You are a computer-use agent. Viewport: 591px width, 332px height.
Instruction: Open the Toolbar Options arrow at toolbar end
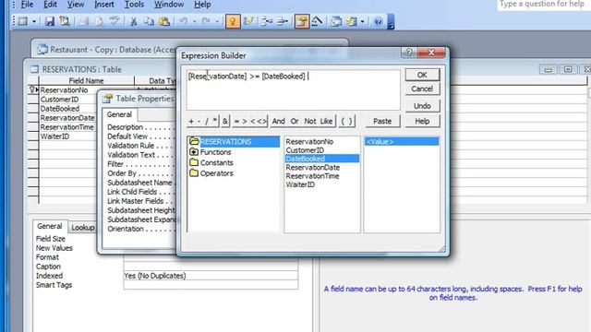pyautogui.click(x=391, y=21)
